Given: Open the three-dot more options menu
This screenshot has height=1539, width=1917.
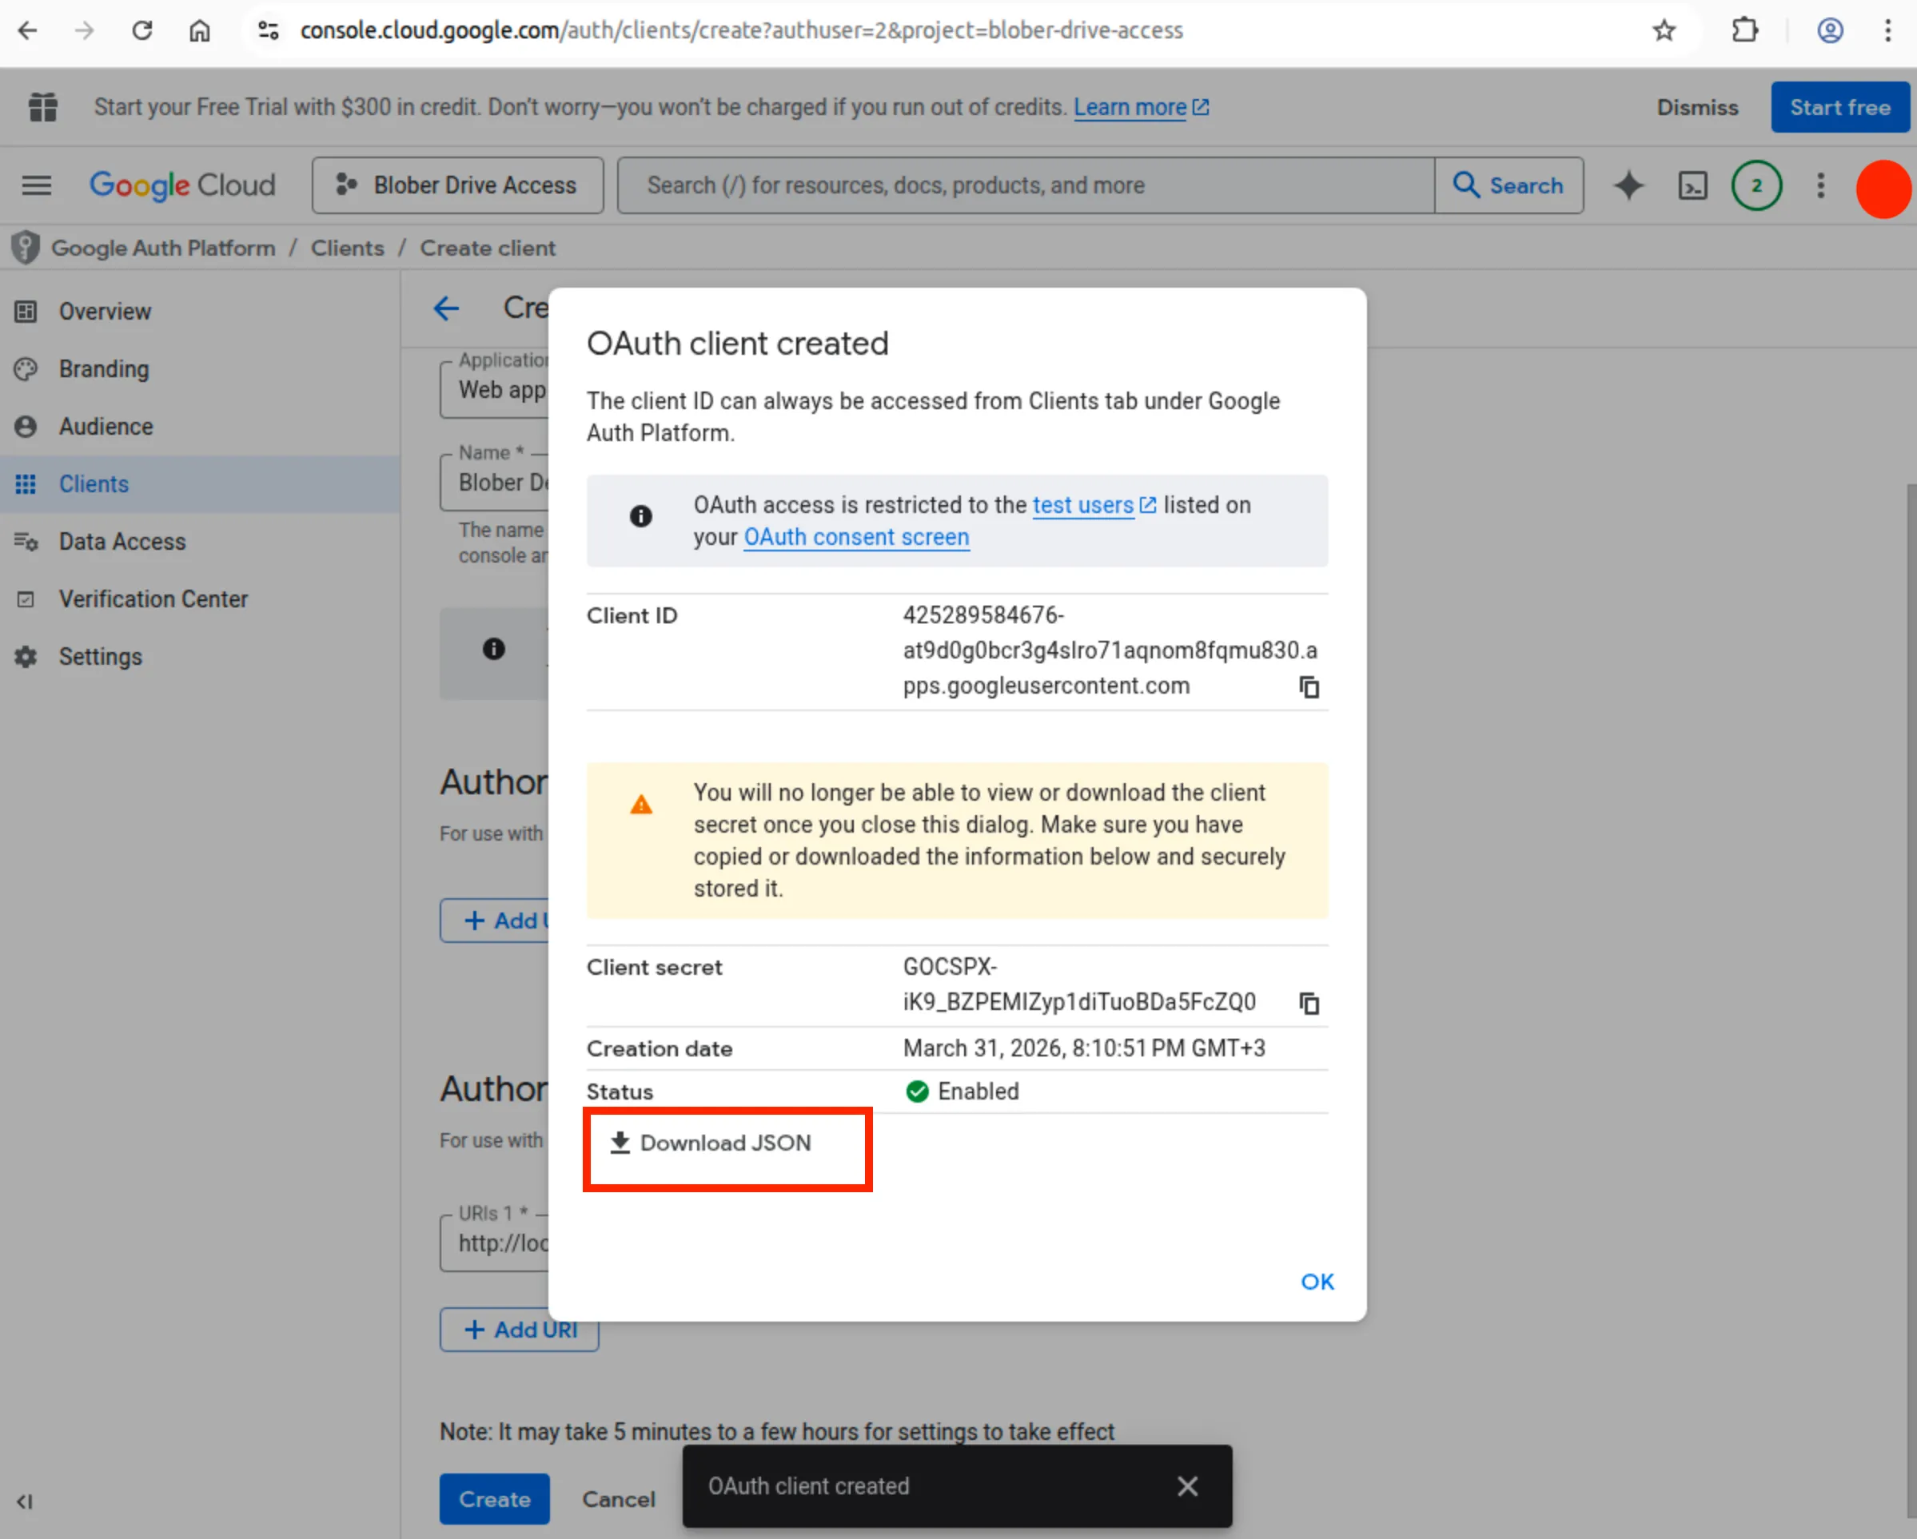Looking at the screenshot, I should click(1820, 185).
